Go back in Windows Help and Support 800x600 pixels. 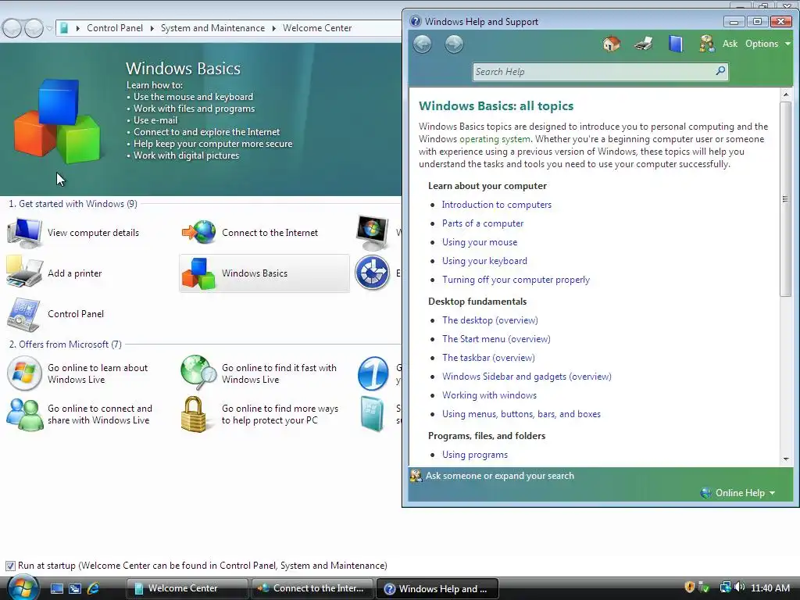pos(423,44)
